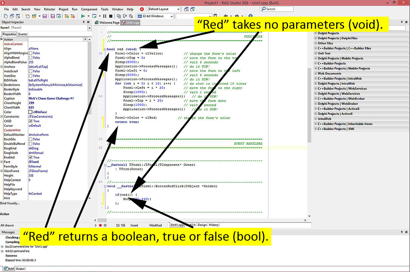The height and width of the screenshot is (272, 410).
Task: Switch to the History tab
Action: (x=214, y=225)
